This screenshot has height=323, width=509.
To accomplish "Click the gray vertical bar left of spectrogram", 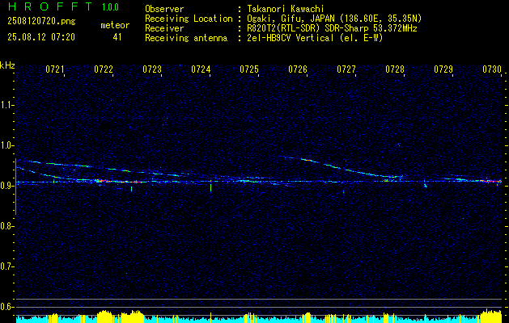I will (15, 187).
